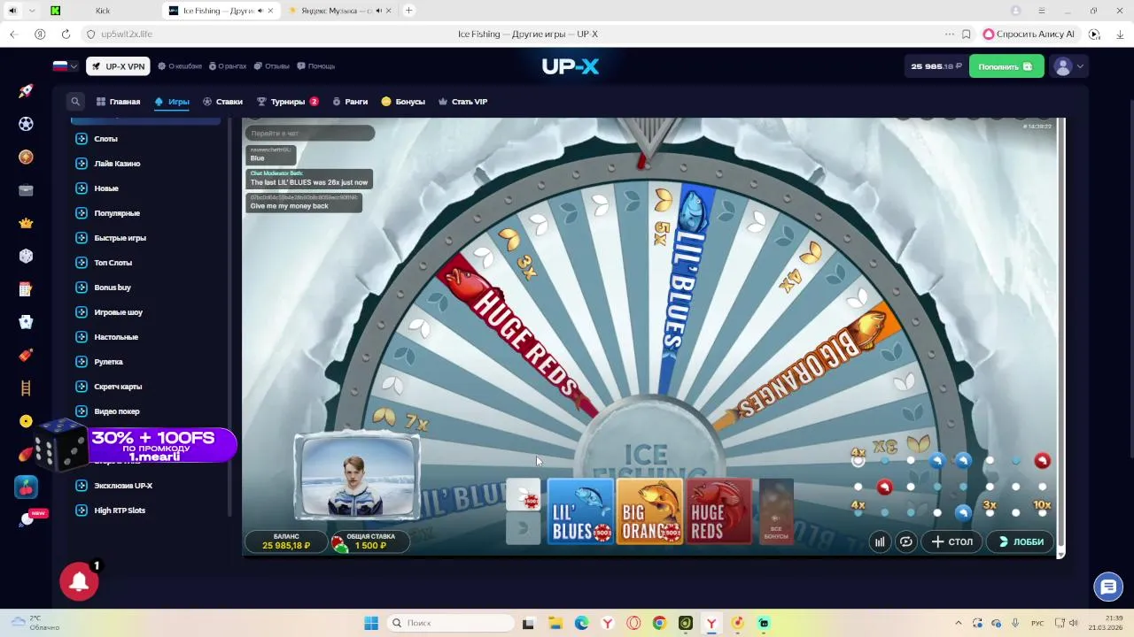Click the Windows taskbar Поиск box
This screenshot has width=1134, height=637.
[x=450, y=623]
